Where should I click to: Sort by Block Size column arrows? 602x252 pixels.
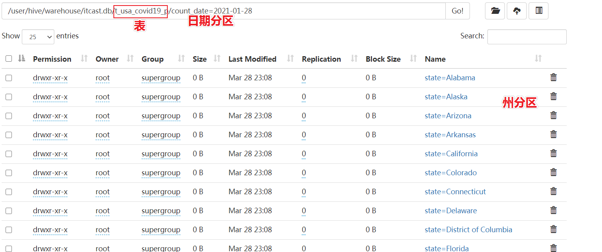[x=413, y=59]
